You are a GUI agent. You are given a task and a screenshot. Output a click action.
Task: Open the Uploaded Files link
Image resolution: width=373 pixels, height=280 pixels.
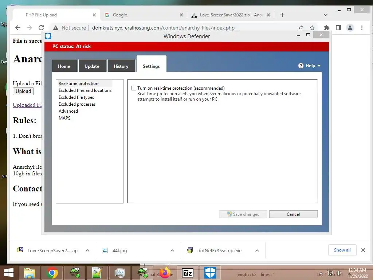(27, 105)
